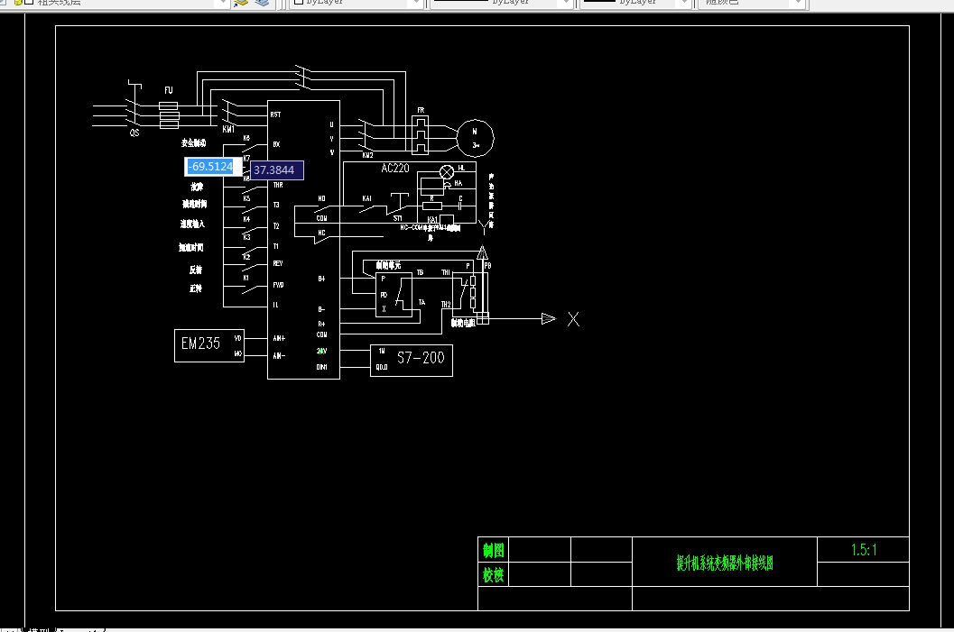Open the layer name dropdown arrow
The width and height of the screenshot is (954, 632).
click(x=222, y=3)
